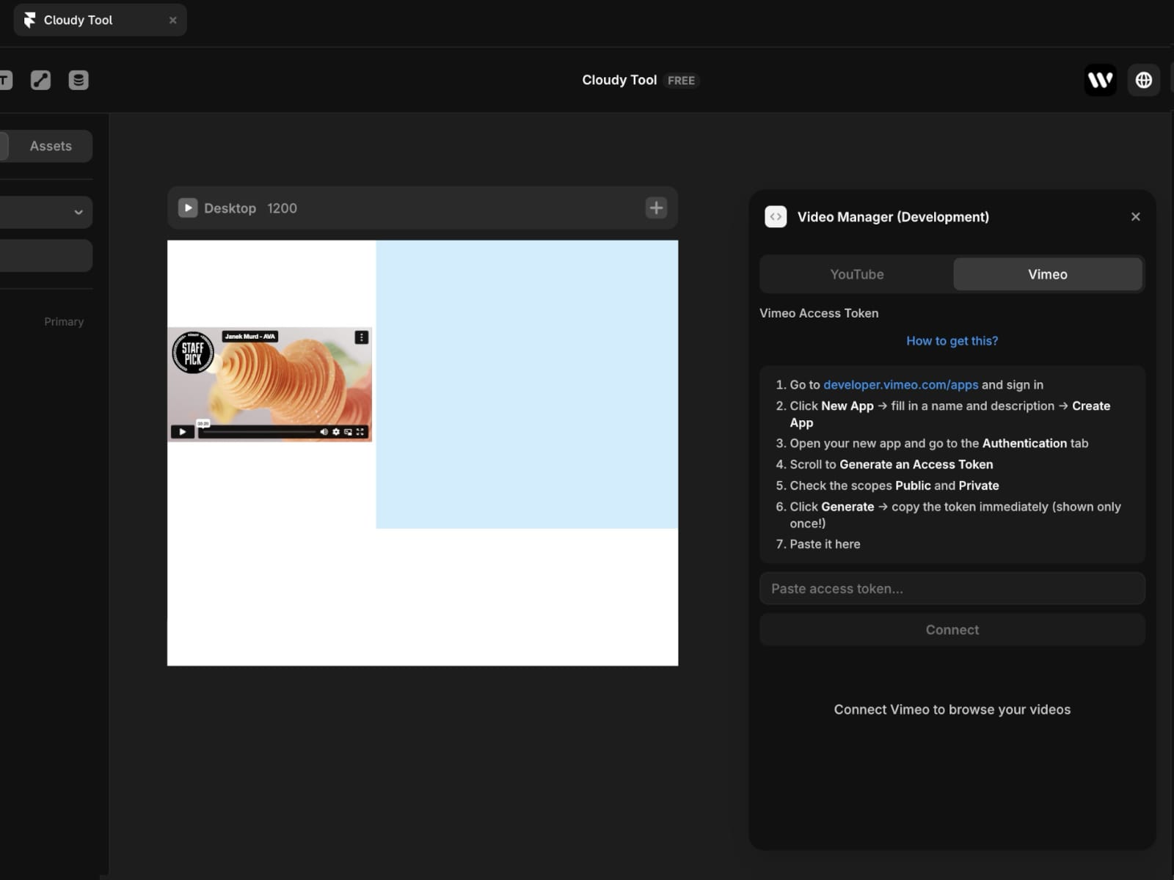Open the video three-dot menu
Viewport: 1174px width, 880px height.
(362, 337)
